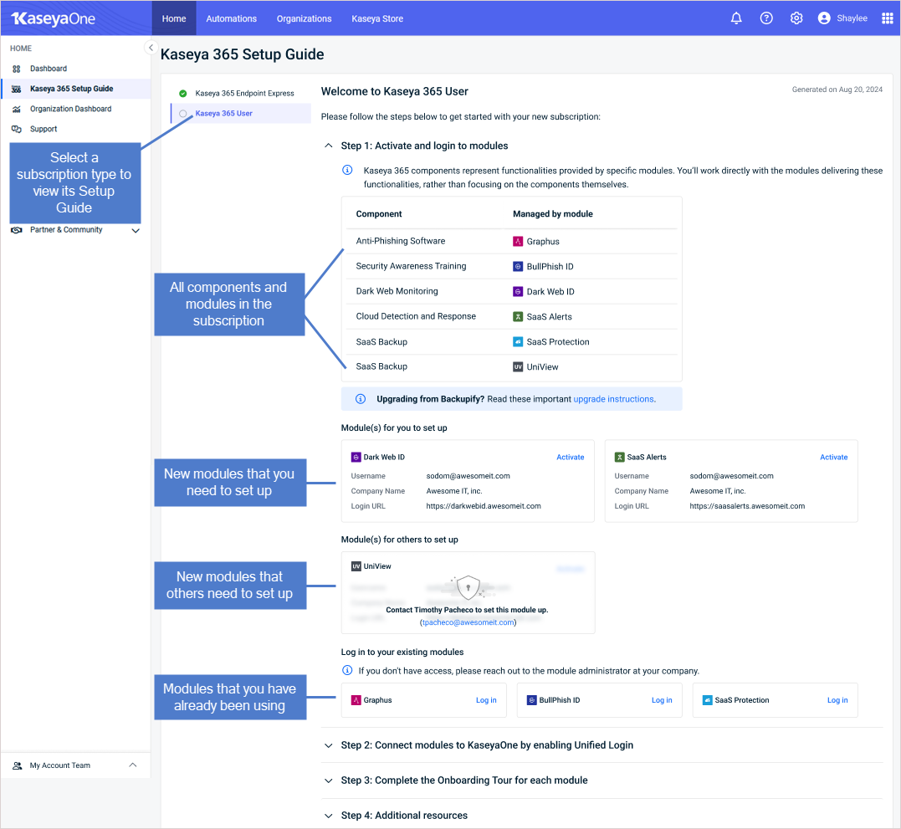Click the KaseyaOne logo
Screen dimensions: 901x829
(53, 18)
